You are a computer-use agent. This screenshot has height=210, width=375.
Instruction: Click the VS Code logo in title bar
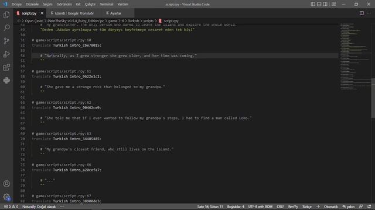point(5,4)
